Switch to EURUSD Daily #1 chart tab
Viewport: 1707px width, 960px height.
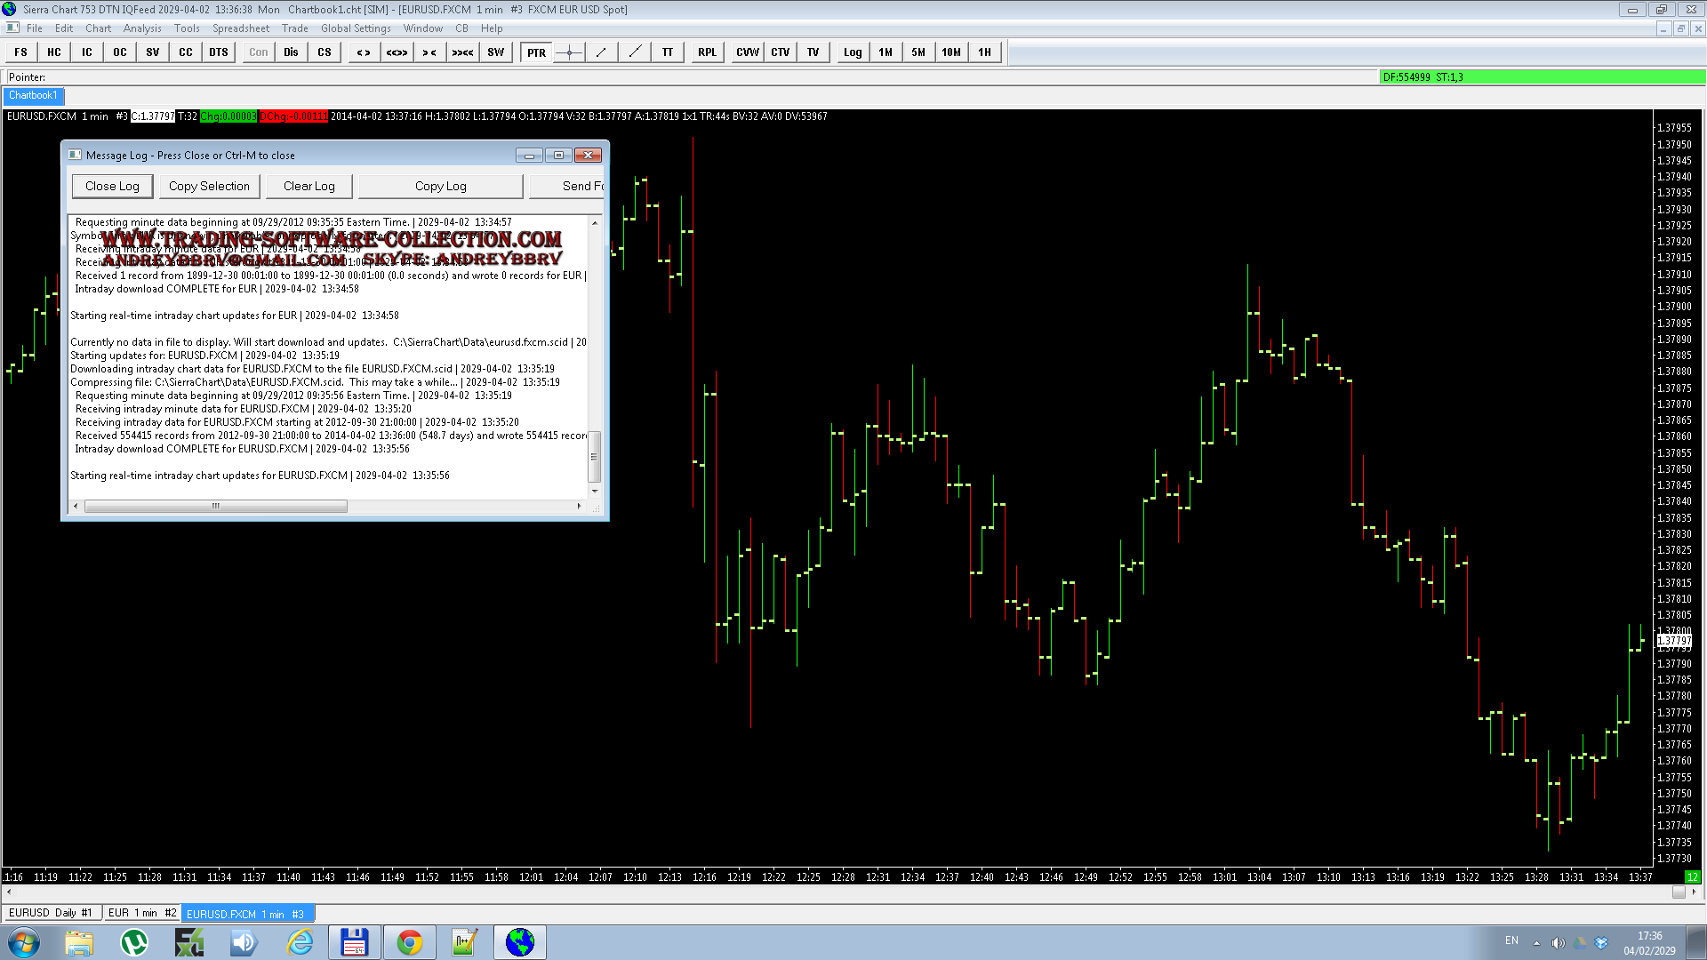(51, 913)
